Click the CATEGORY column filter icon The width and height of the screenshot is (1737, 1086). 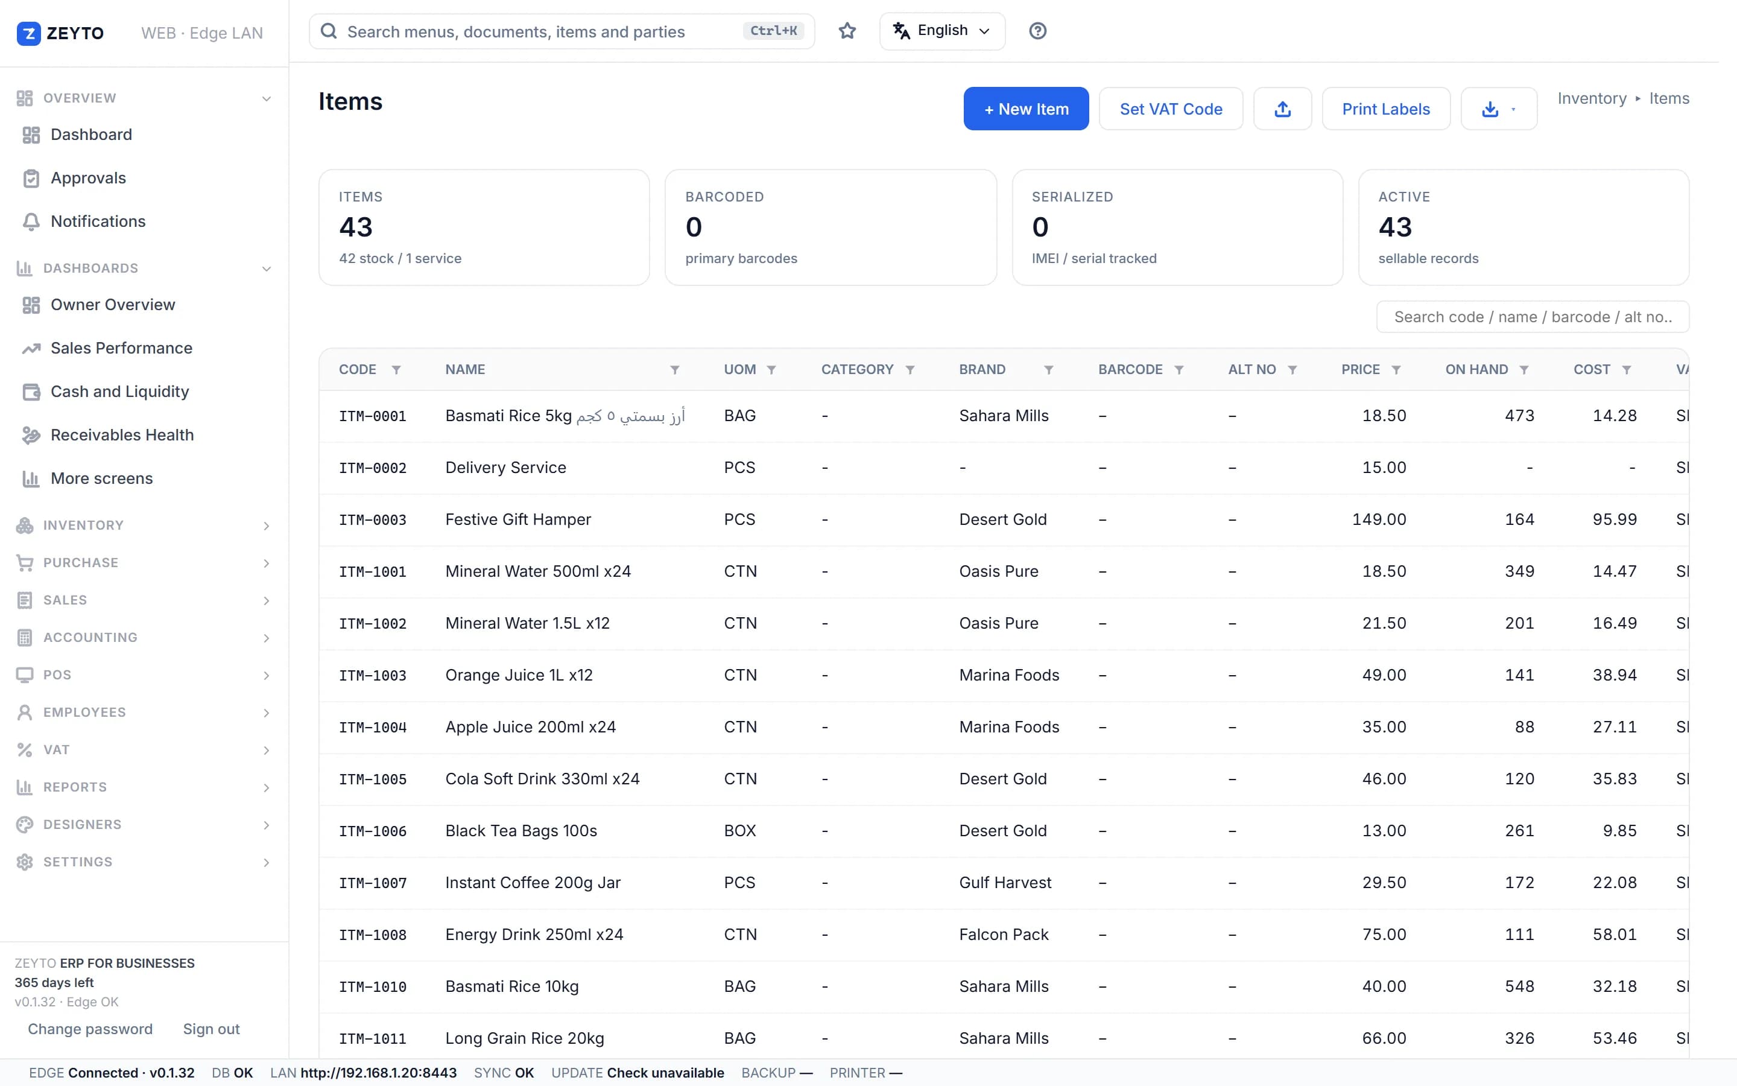click(x=910, y=370)
